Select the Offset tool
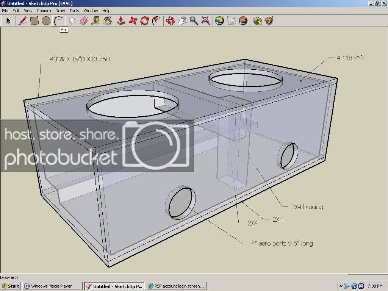The width and height of the screenshot is (388, 291). click(156, 20)
